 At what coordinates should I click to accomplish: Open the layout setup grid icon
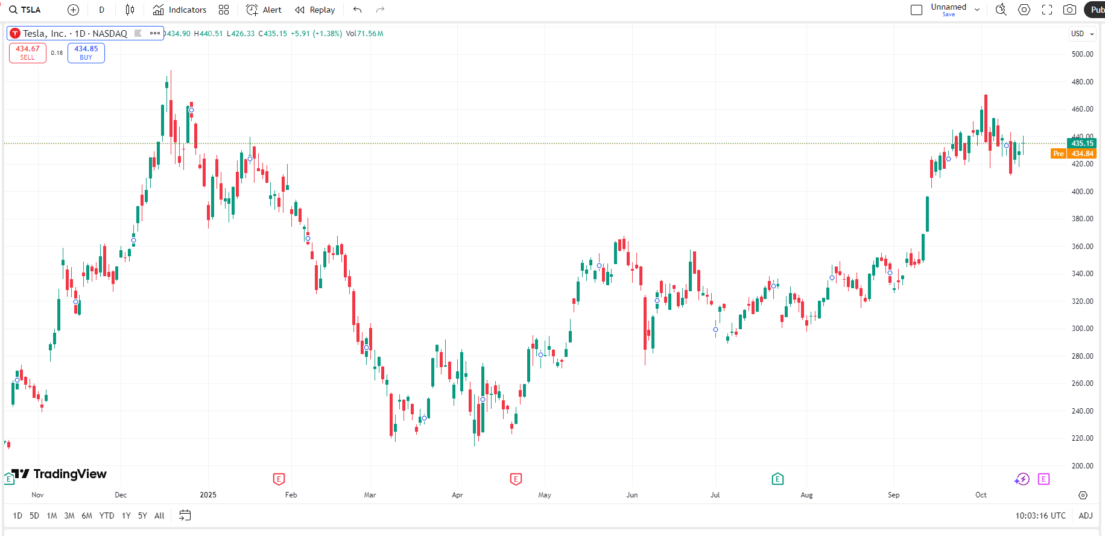click(224, 10)
